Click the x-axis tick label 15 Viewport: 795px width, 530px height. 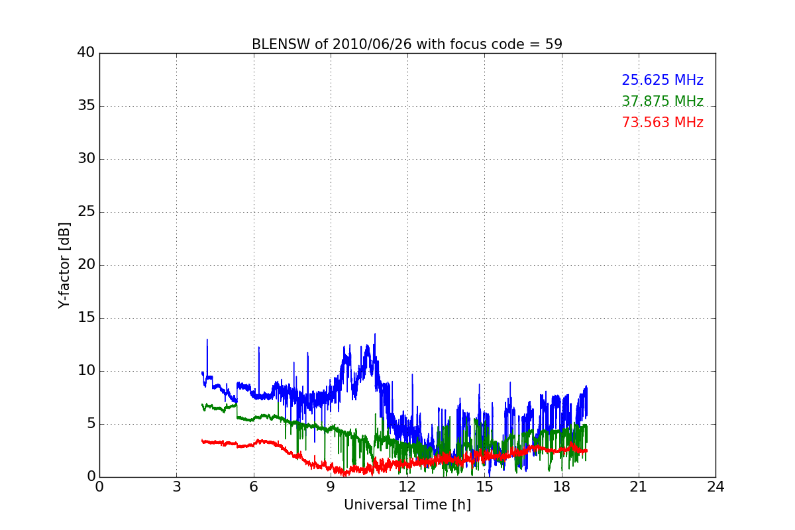coord(484,487)
